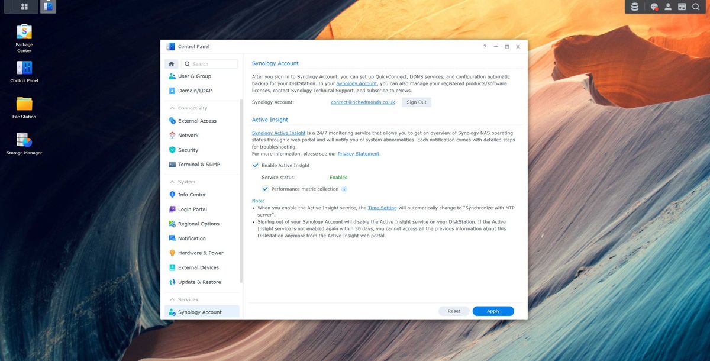Open the widgets icon in the system tray
The width and height of the screenshot is (710, 361).
(680, 7)
